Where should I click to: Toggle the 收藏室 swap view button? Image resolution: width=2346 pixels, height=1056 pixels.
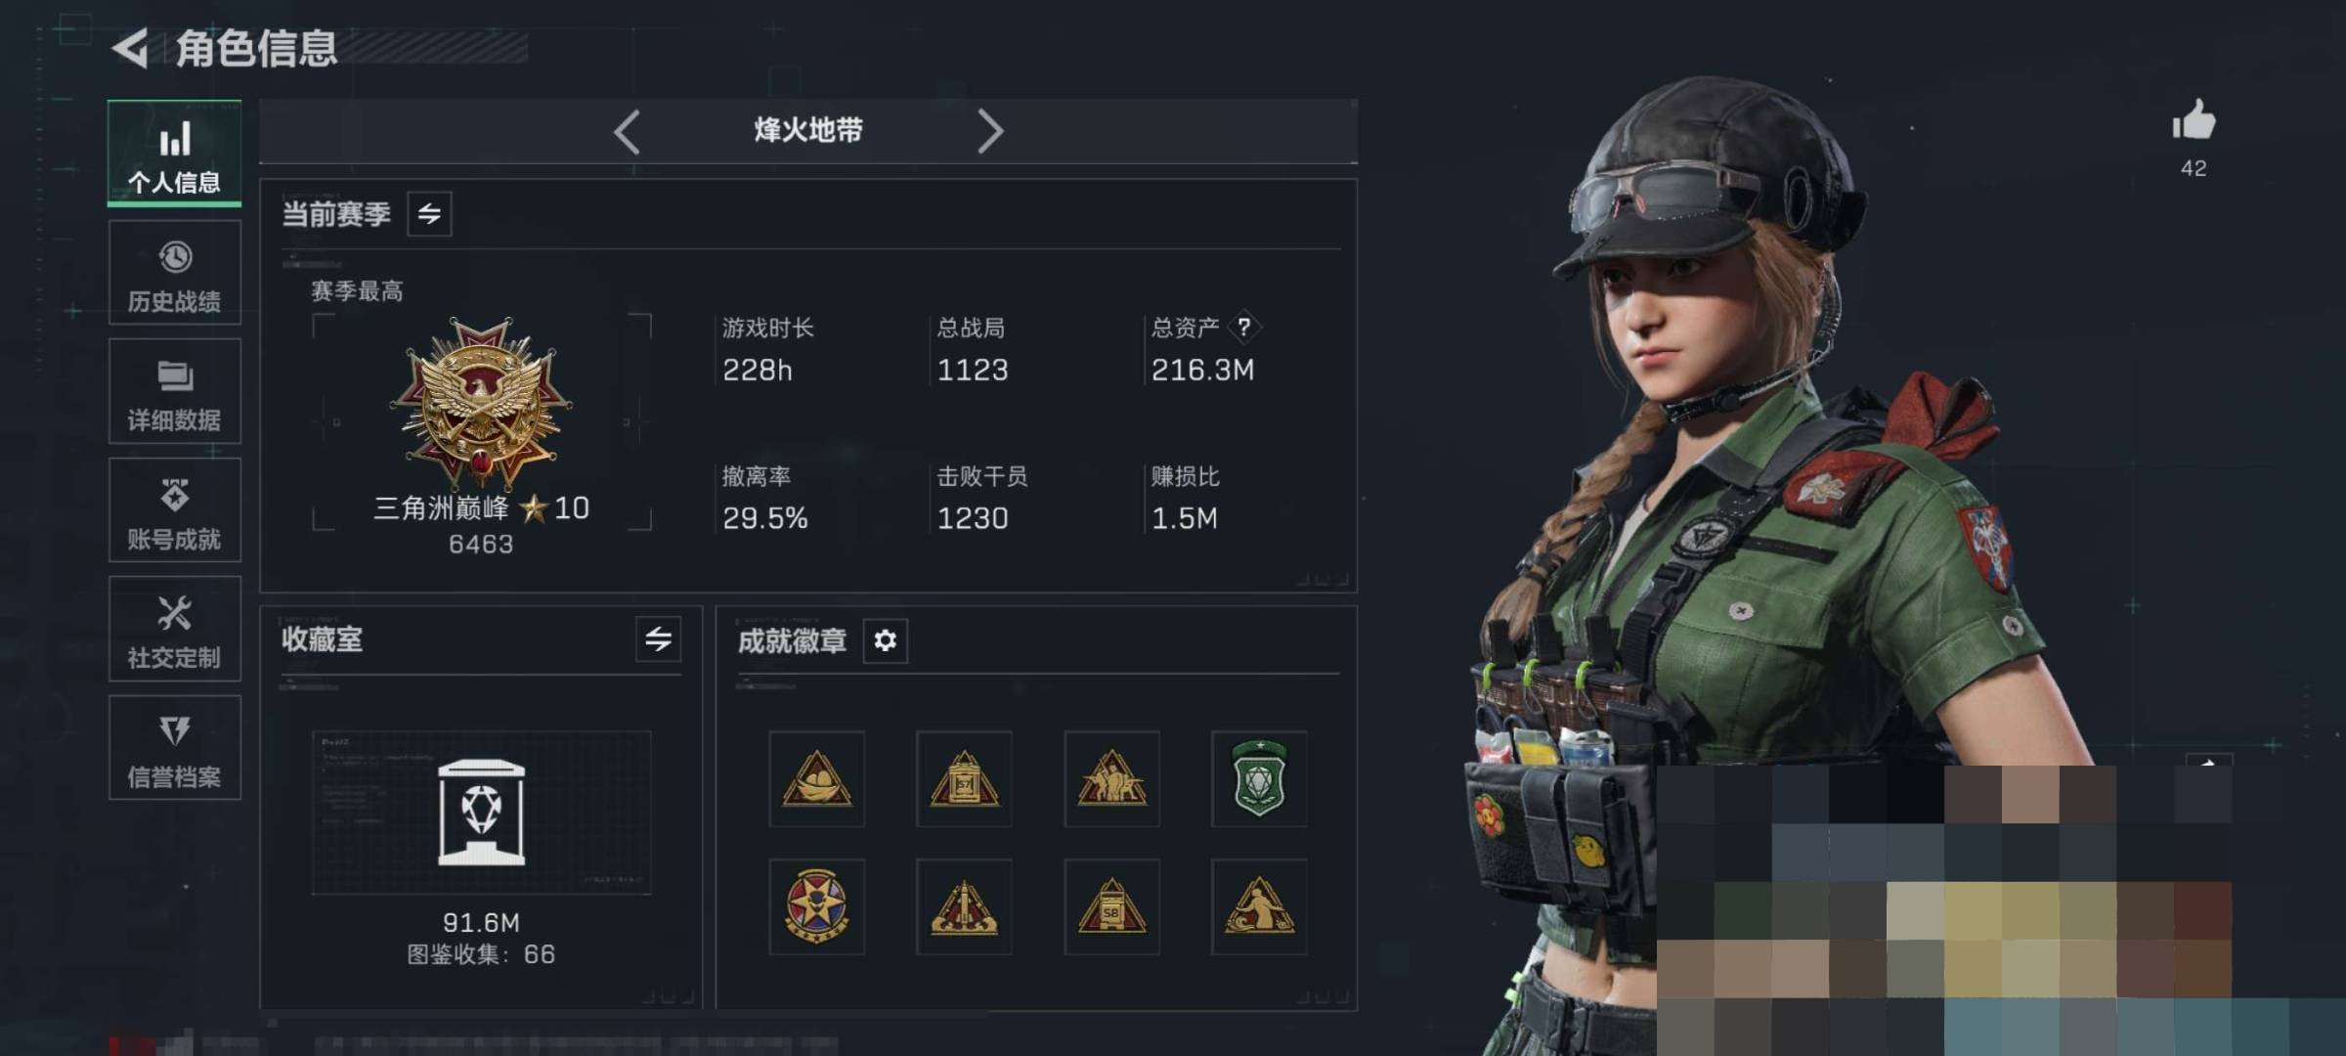click(x=658, y=639)
